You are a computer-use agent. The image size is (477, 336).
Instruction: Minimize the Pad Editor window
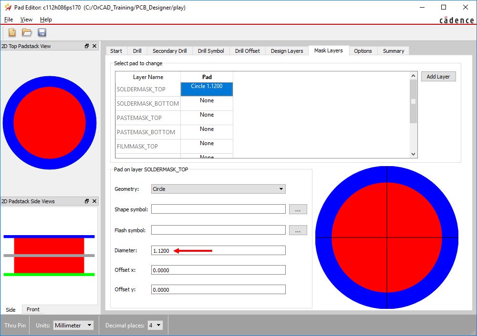[x=422, y=7]
